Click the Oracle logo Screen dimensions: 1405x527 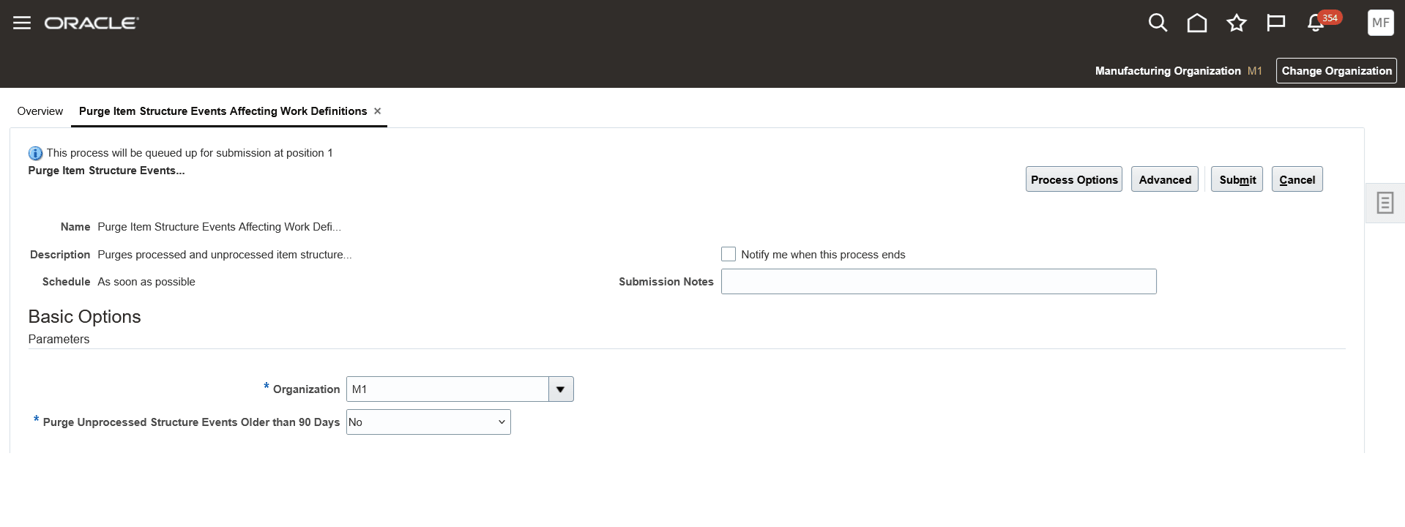[x=92, y=23]
